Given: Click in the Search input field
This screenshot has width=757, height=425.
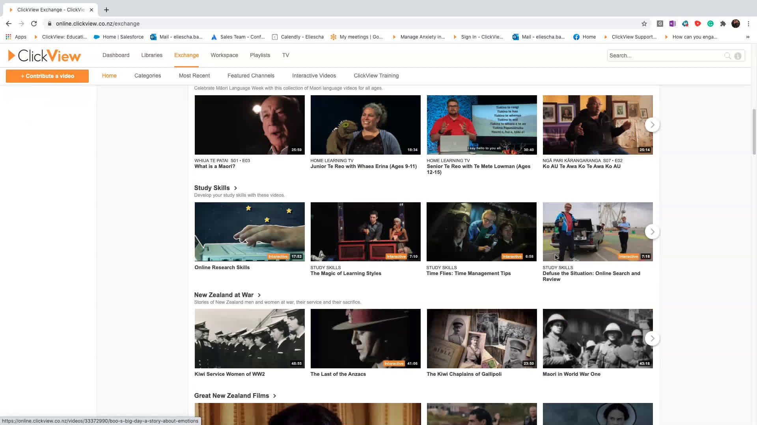Looking at the screenshot, I should (x=666, y=55).
